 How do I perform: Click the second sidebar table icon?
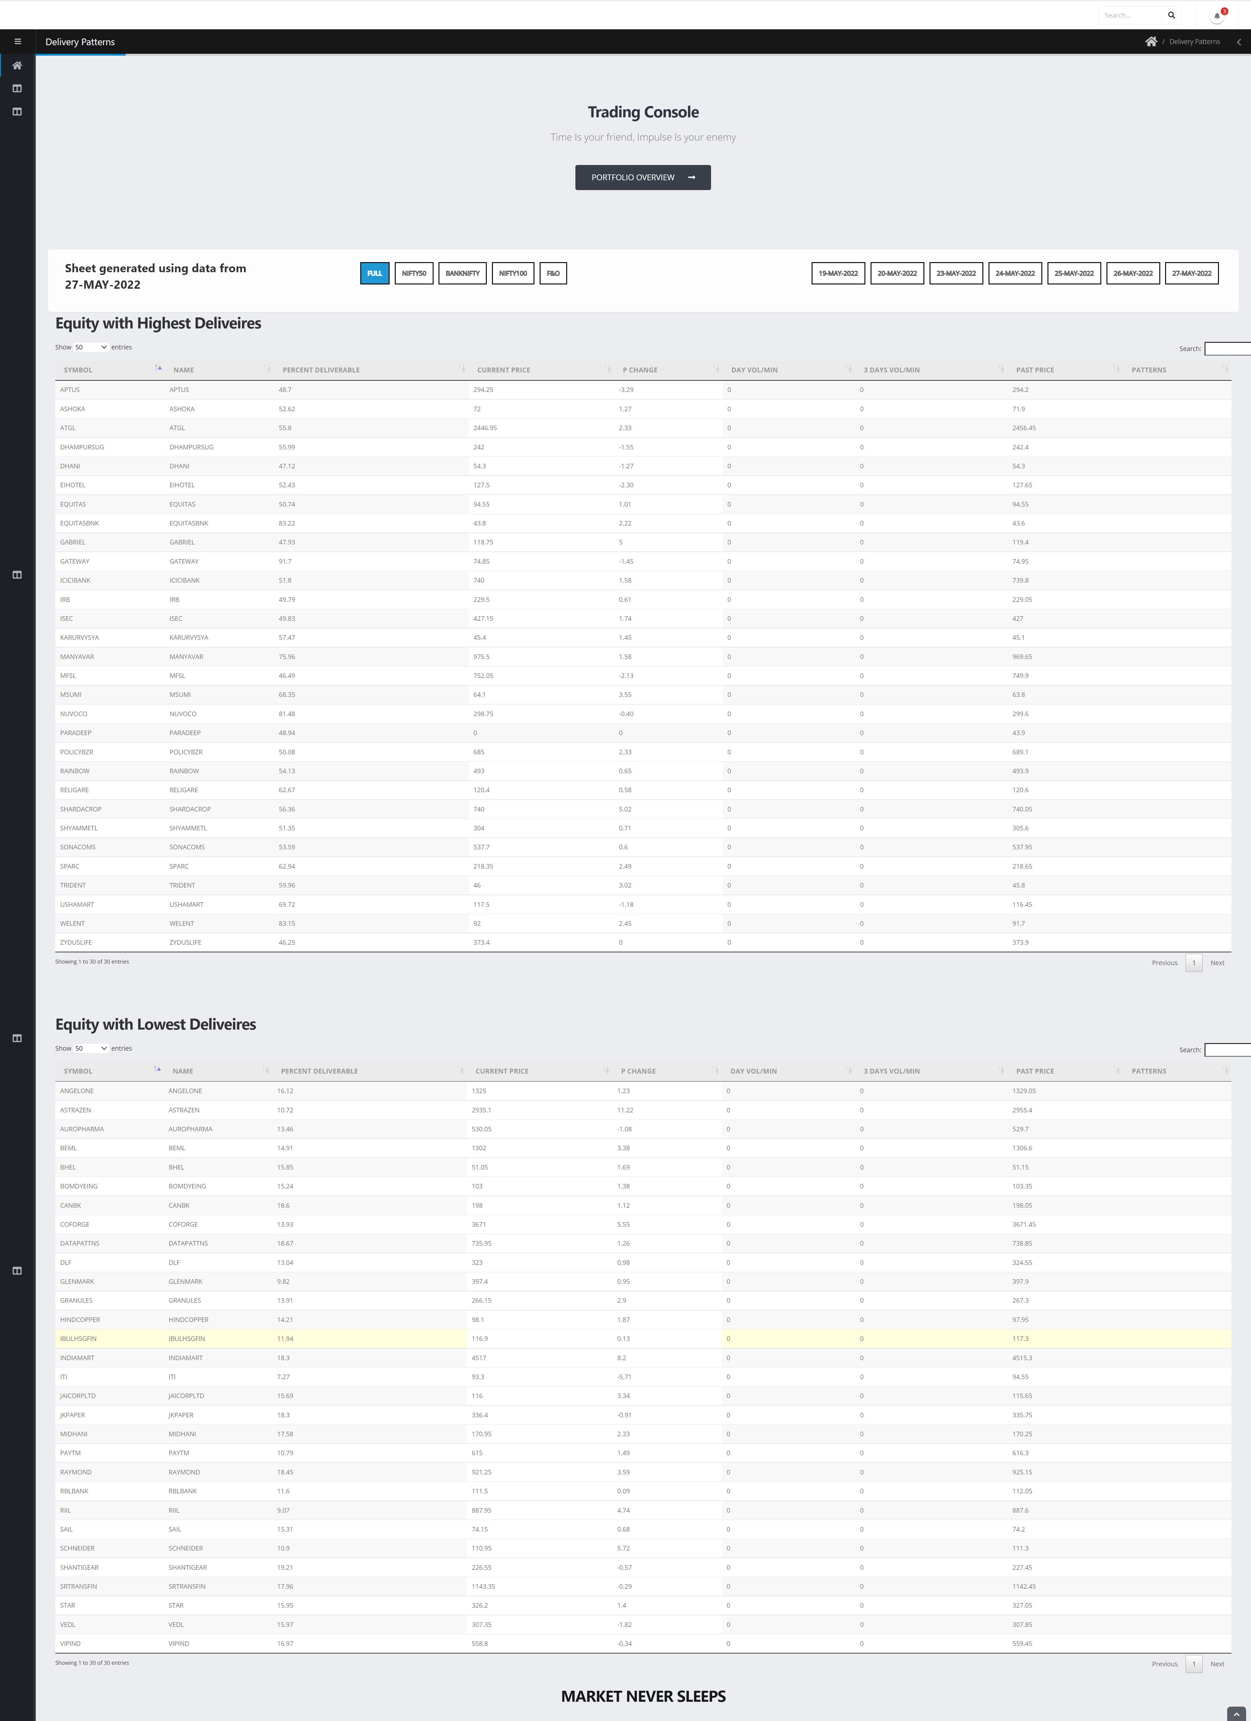tap(17, 112)
